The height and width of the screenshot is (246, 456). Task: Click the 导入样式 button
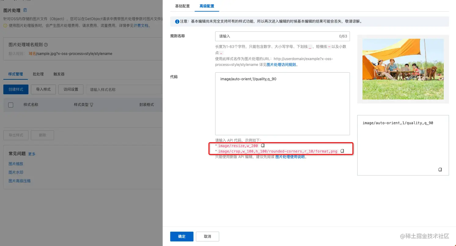43,89
